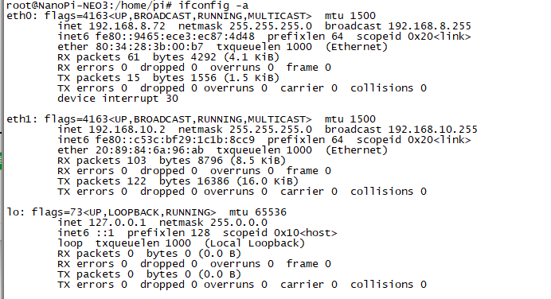
Task: Click the eth0 MAC address 80:34:28:3b:00:b7
Action: (x=150, y=47)
